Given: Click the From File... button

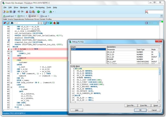Looking at the screenshot, I should pyautogui.click(x=144, y=105).
